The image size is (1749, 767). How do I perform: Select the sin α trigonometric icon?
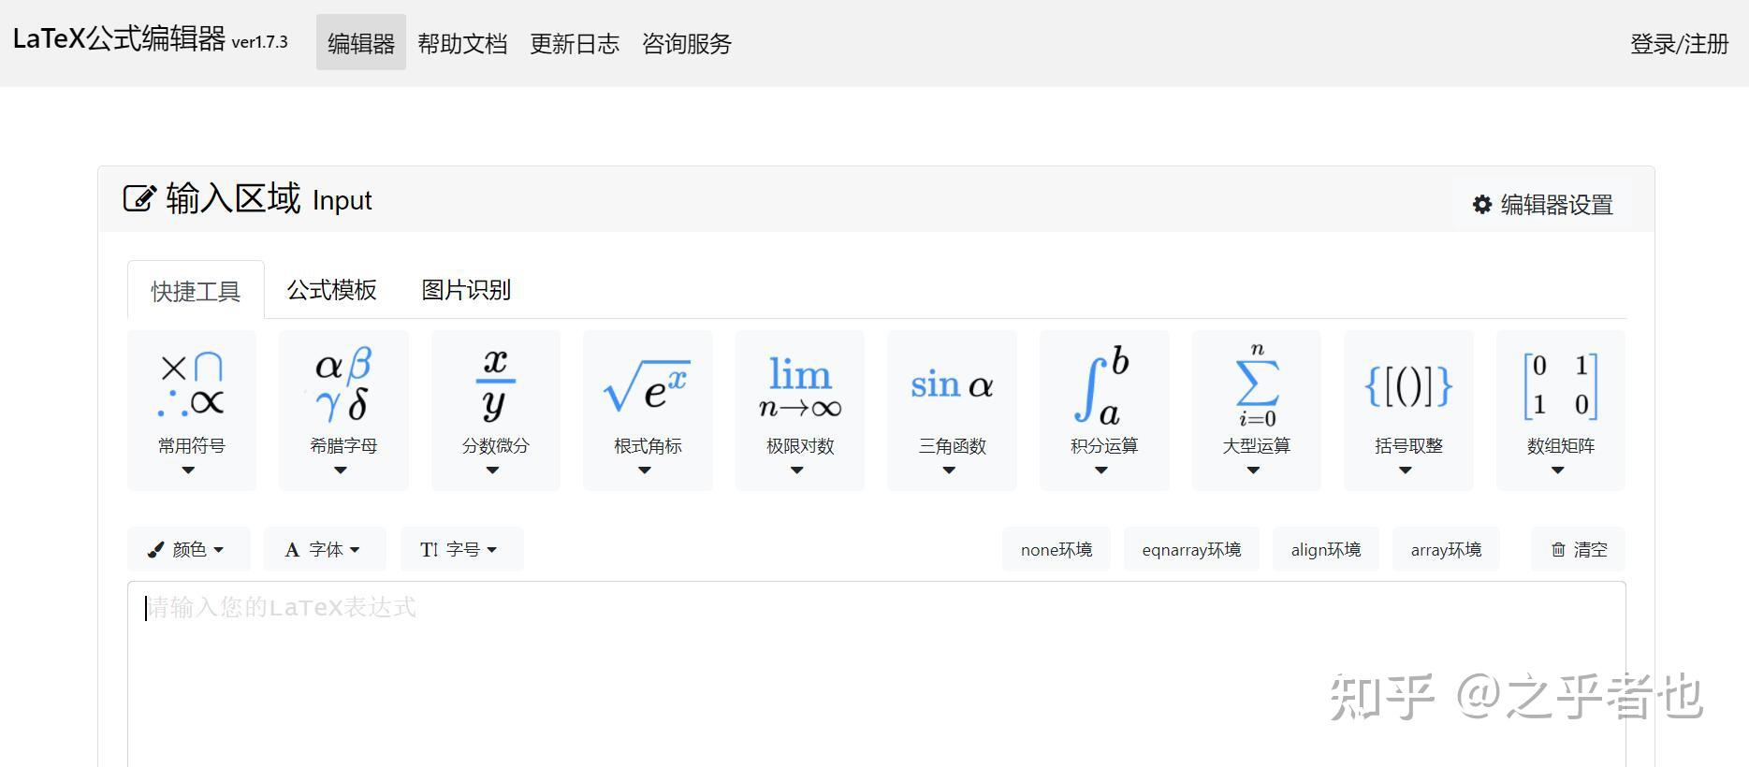pyautogui.click(x=952, y=384)
